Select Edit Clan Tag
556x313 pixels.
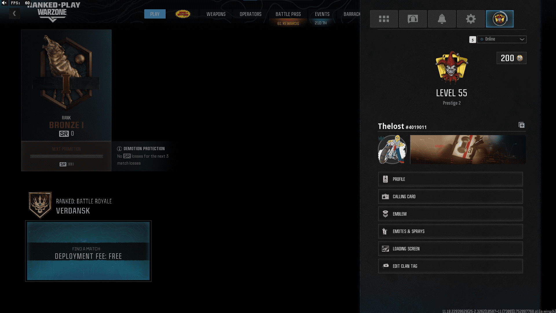(405, 266)
